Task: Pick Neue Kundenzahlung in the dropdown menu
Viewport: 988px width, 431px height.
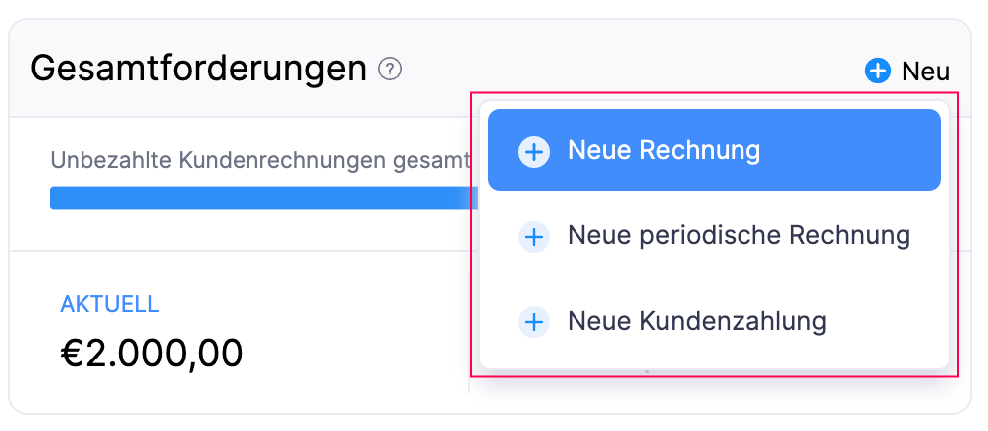Action: pos(696,322)
